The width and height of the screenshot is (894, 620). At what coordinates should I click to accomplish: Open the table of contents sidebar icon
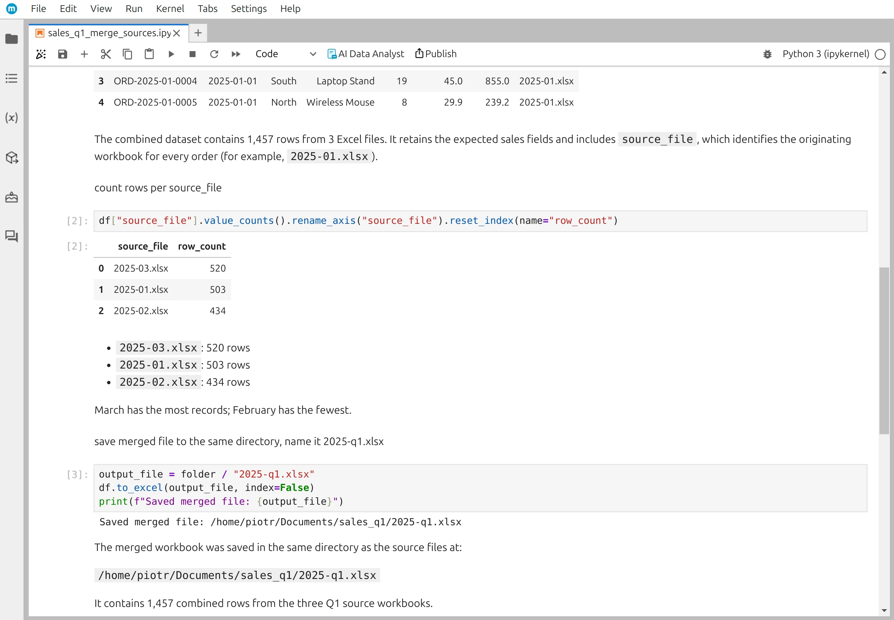click(x=12, y=78)
